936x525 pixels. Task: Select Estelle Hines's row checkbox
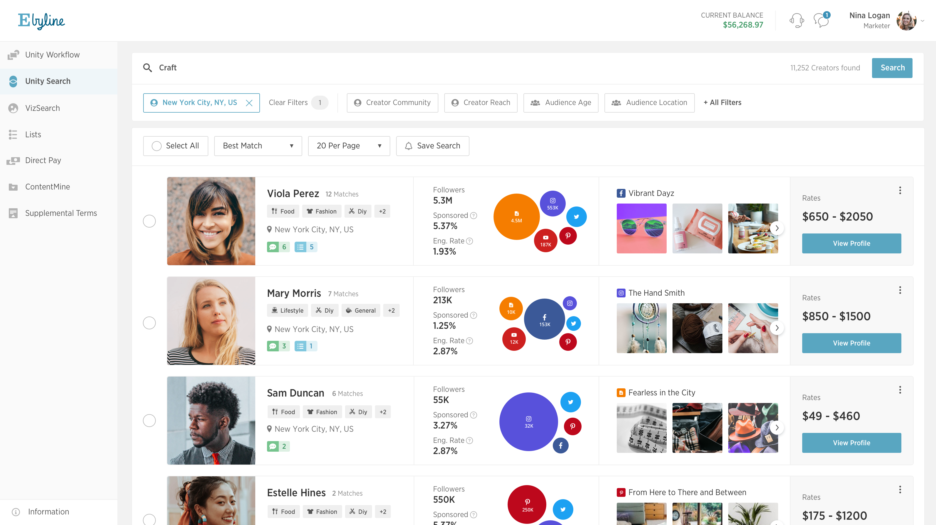click(x=149, y=519)
